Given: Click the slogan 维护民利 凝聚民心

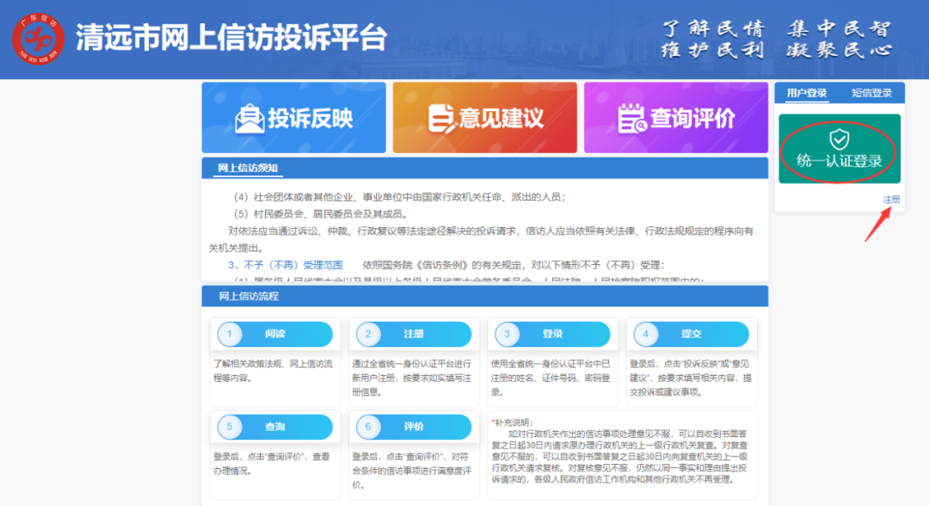Looking at the screenshot, I should (777, 51).
